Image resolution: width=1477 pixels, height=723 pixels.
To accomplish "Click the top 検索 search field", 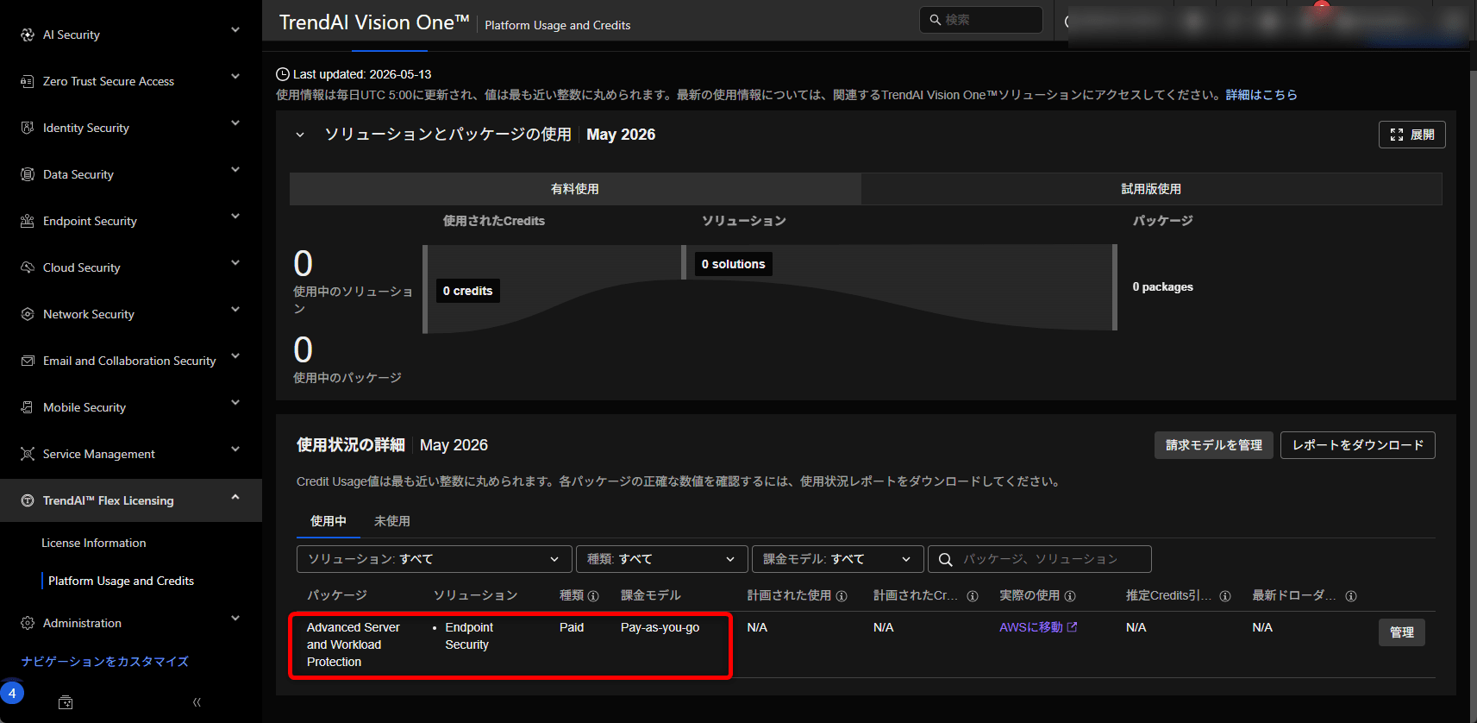I will click(981, 20).
